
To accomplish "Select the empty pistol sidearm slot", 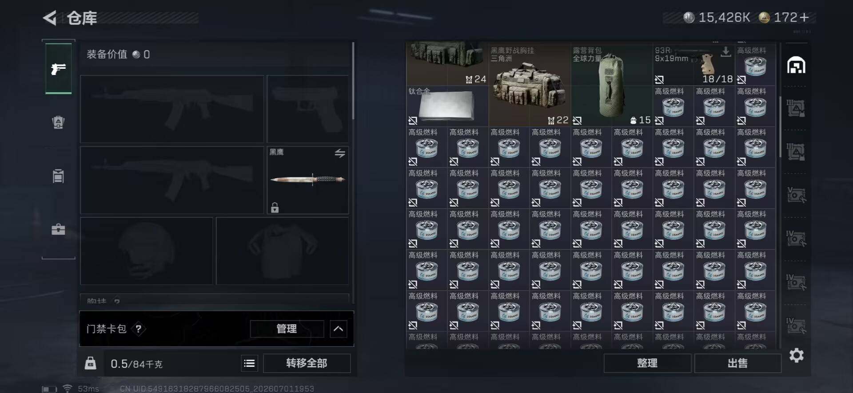I will [x=308, y=109].
